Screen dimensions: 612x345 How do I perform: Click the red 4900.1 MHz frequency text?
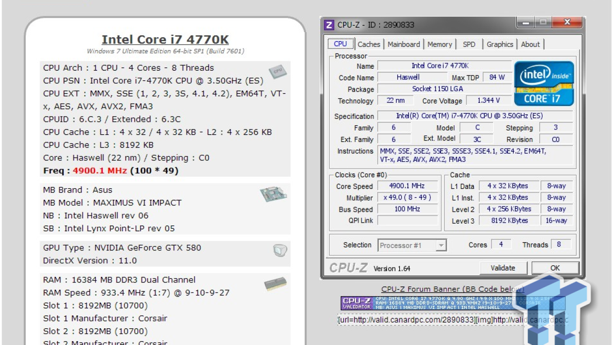coord(100,171)
